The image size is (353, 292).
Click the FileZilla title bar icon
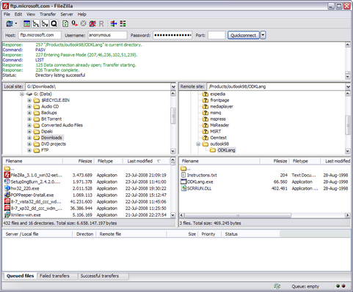point(5,6)
